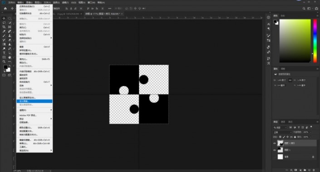Choose Paste (Ctrl+V) in Edit menu
The image size is (320, 172).
point(34,34)
